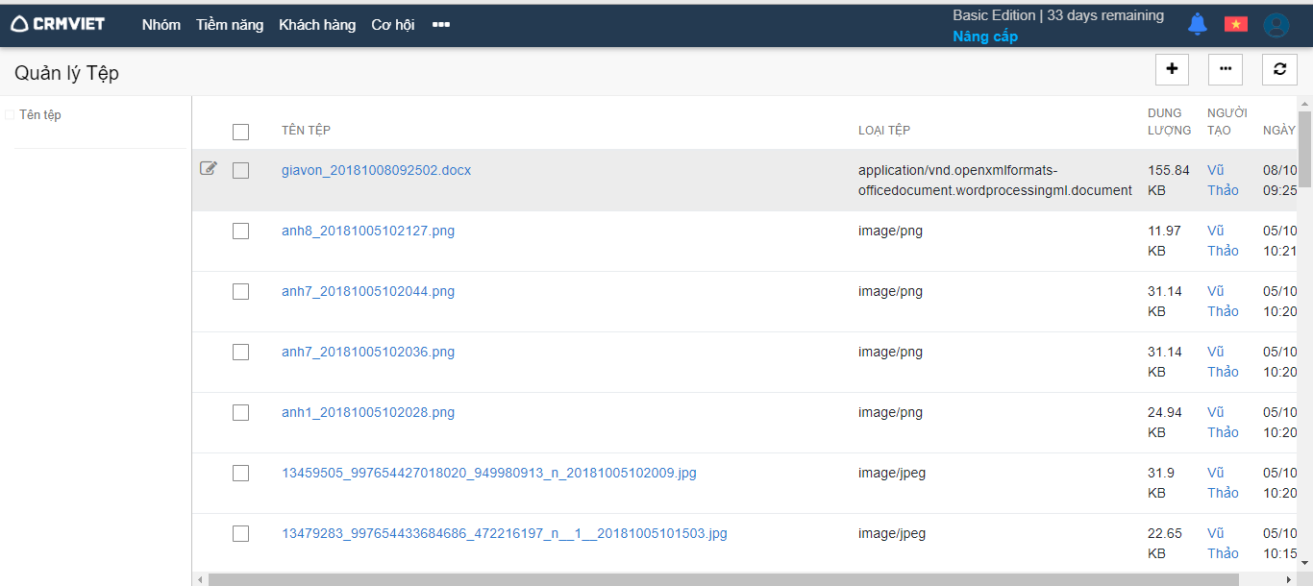Screen dimensions: 1313x586
Task: Click the refresh icon button
Action: (1279, 69)
